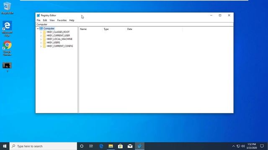Select the HKEY_CLASSES_ROOT label
Viewport: 268px width, 150px height.
(x=58, y=32)
